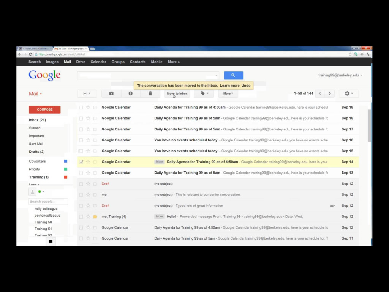Click the chat profile picture icon
The height and width of the screenshot is (292, 389).
coord(33,192)
